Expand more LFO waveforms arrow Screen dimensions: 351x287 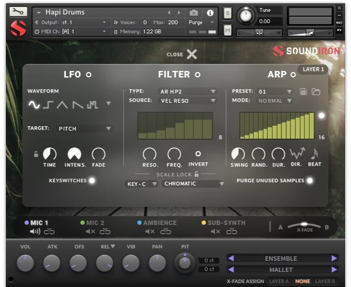tap(108, 103)
